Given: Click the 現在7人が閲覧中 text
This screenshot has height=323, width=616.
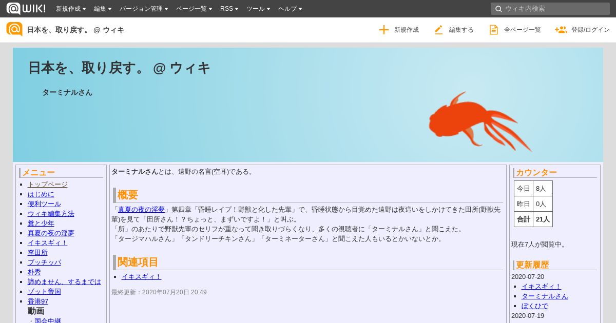Looking at the screenshot, I should pyautogui.click(x=540, y=244).
